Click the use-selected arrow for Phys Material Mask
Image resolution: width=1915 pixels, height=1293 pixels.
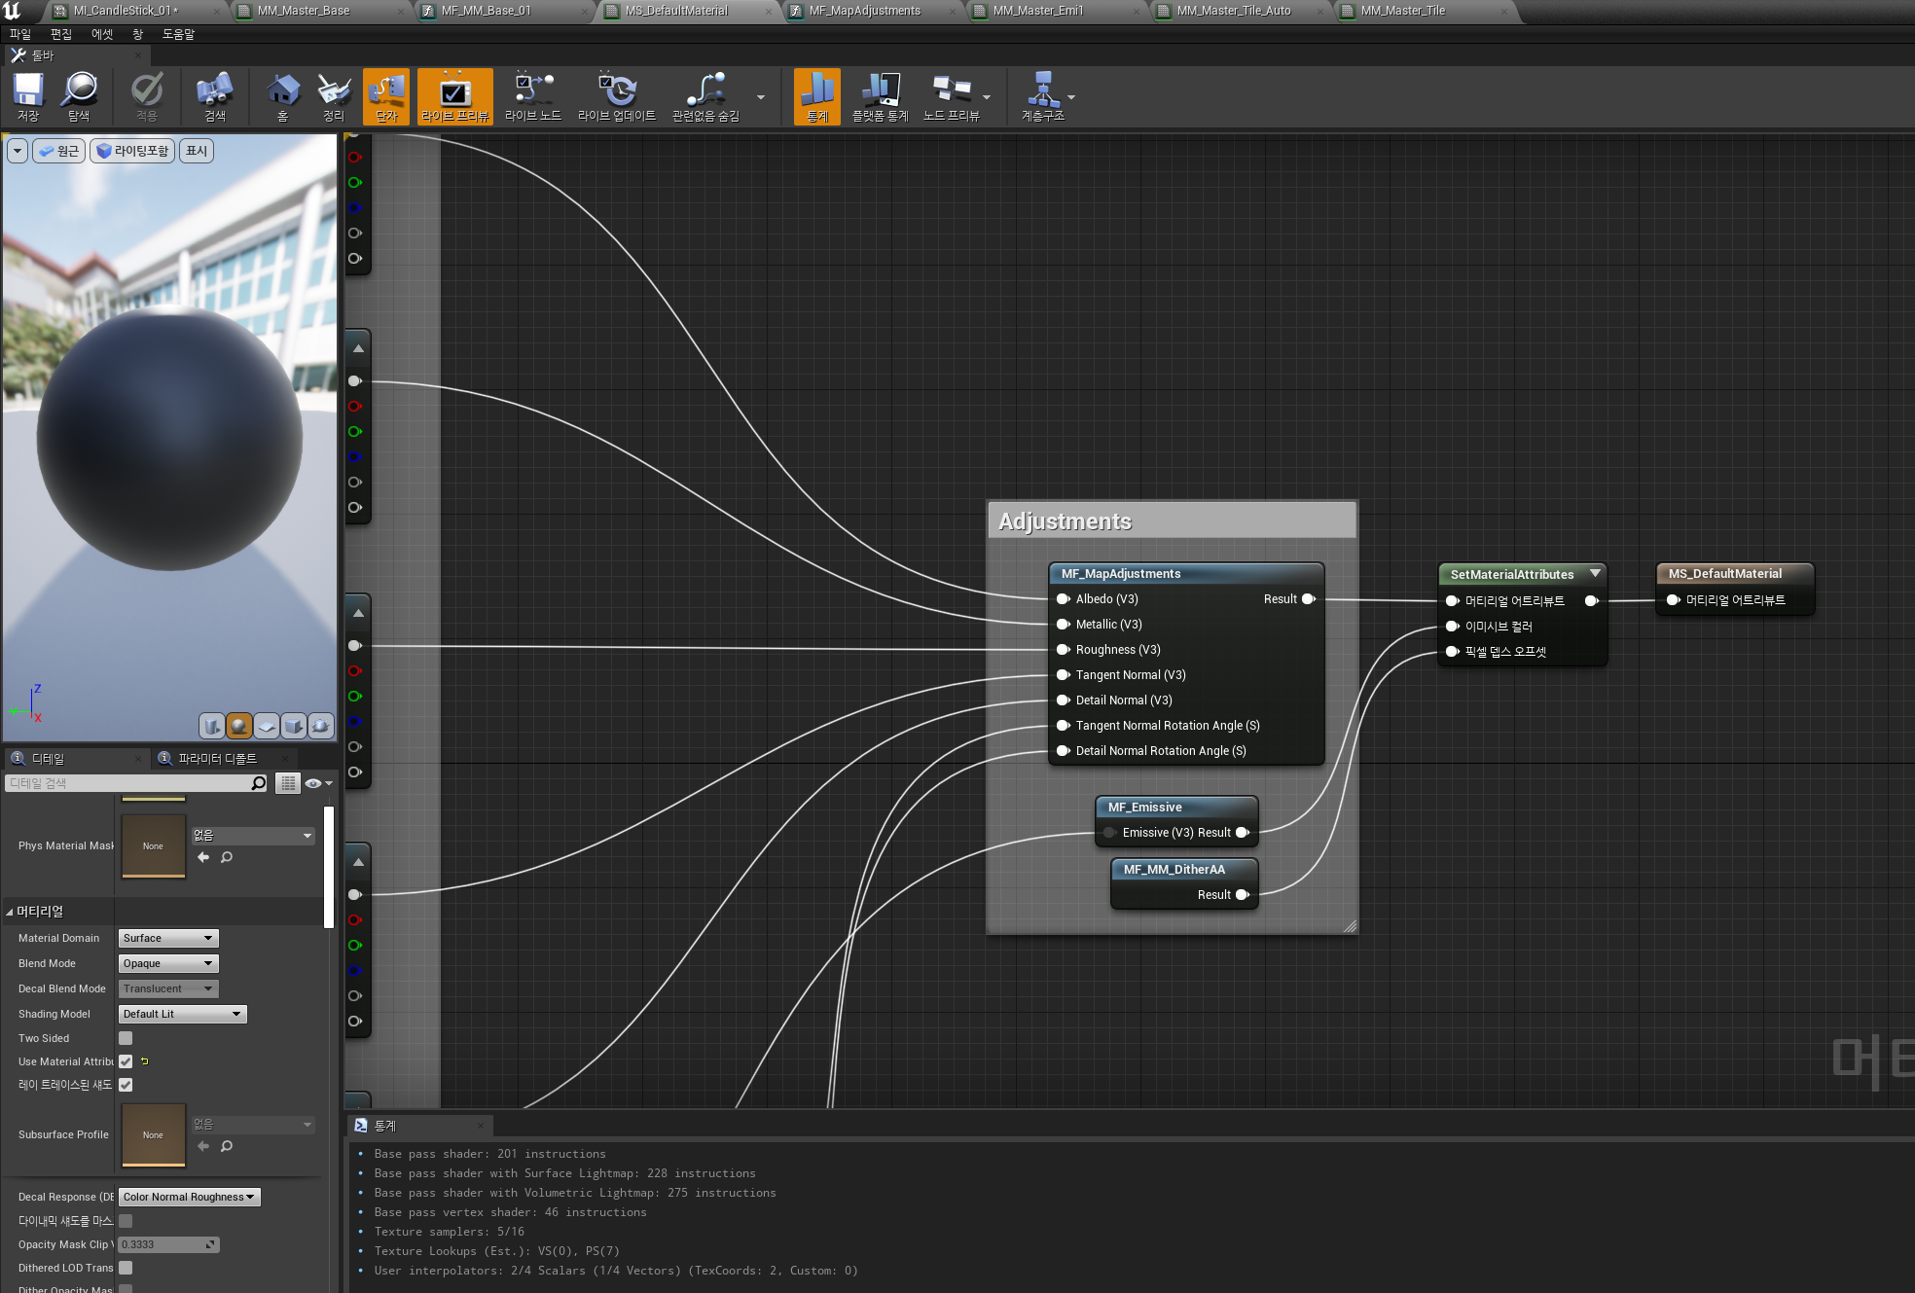click(203, 857)
